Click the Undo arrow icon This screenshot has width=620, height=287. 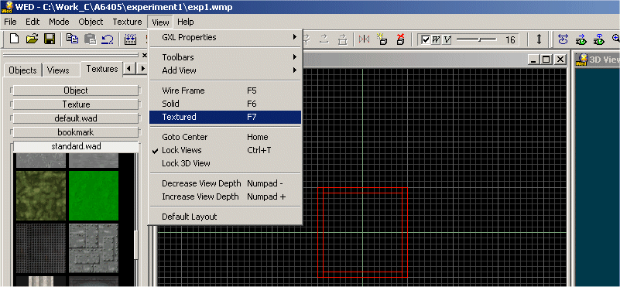[108, 39]
